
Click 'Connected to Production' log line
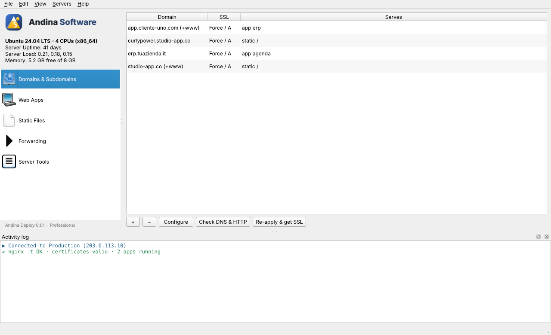click(x=64, y=246)
